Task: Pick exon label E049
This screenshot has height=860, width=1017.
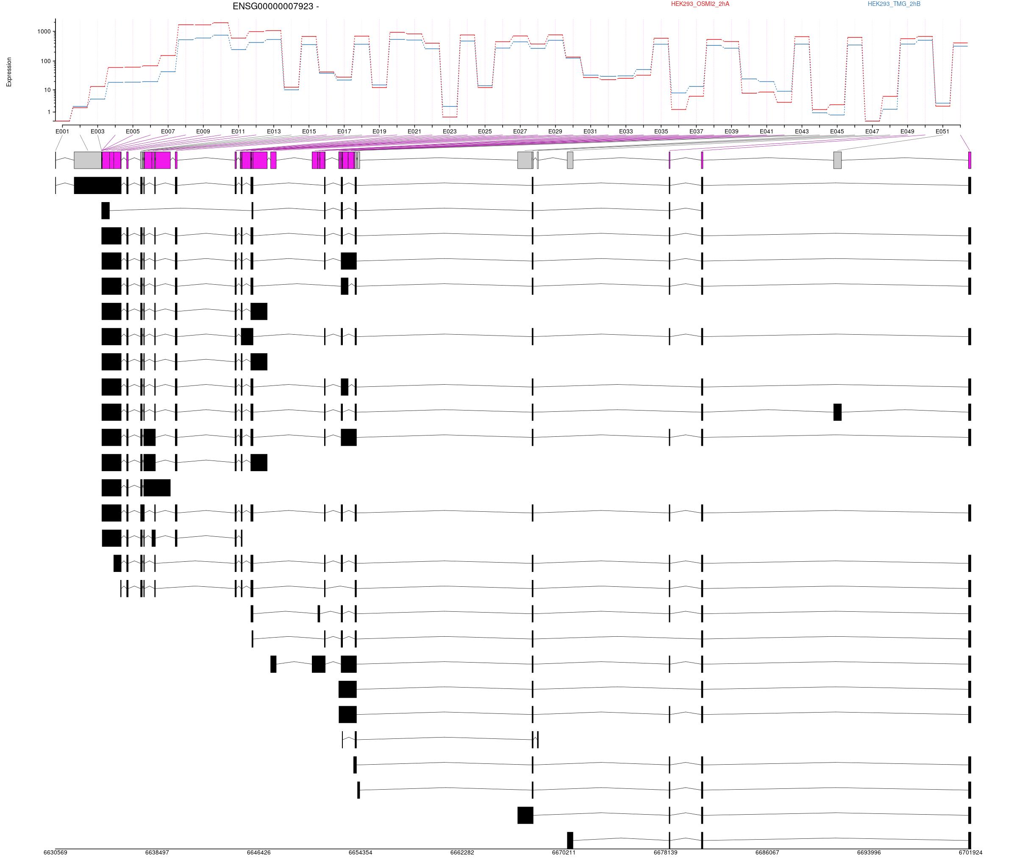Action: (907, 132)
